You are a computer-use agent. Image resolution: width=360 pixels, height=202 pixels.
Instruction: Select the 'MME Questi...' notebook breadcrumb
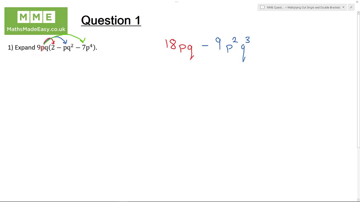(275, 7)
